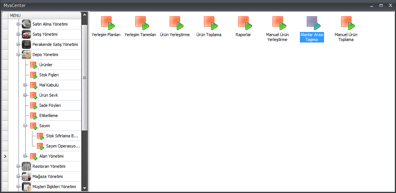Image resolution: width=396 pixels, height=193 pixels.
Task: Click the Ürünler tree icon
Action: pos(34,65)
